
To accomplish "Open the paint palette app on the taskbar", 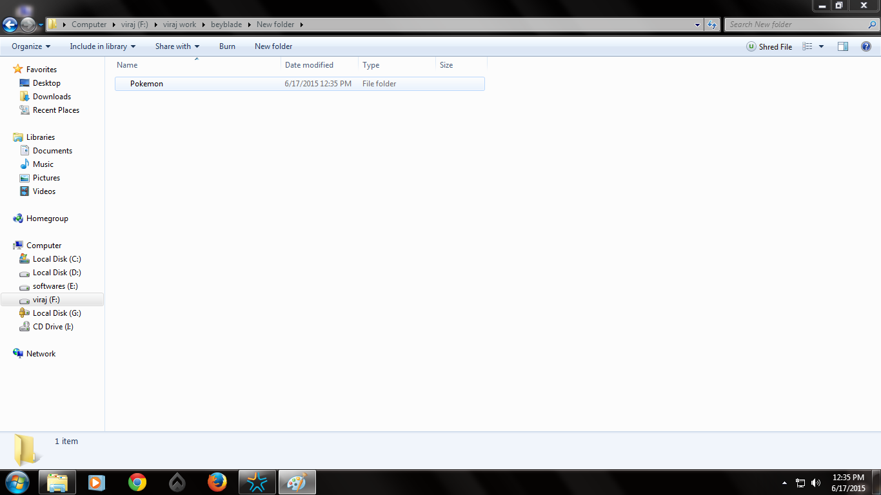I will (x=297, y=482).
